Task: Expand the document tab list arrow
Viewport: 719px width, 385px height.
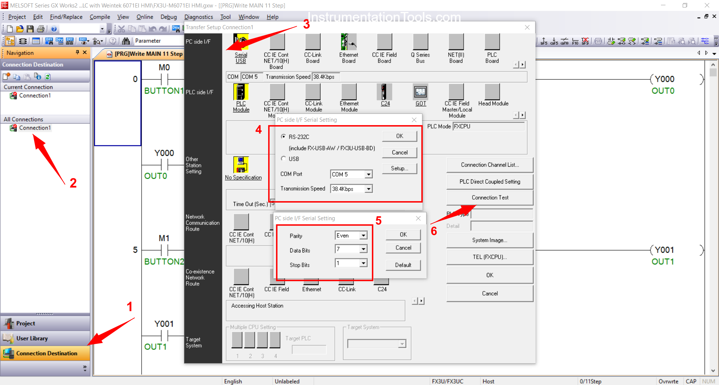Action: 714,54
